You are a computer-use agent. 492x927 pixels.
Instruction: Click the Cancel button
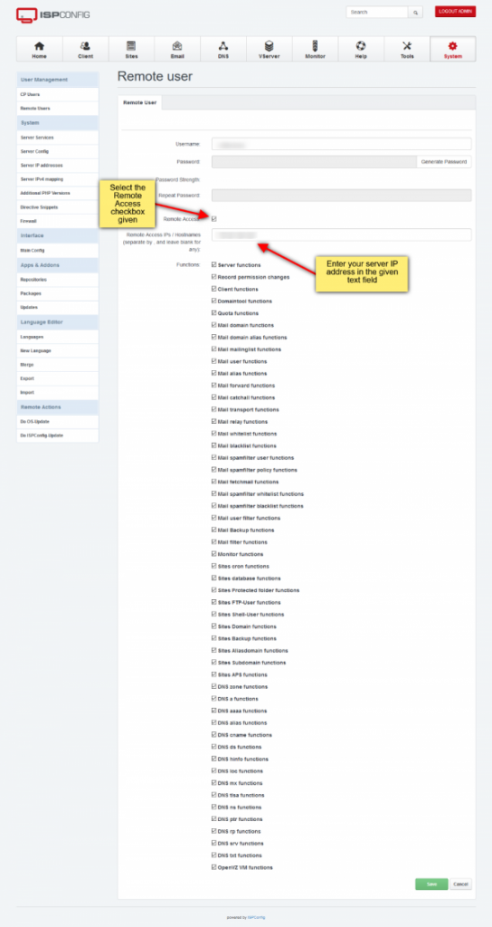click(460, 884)
